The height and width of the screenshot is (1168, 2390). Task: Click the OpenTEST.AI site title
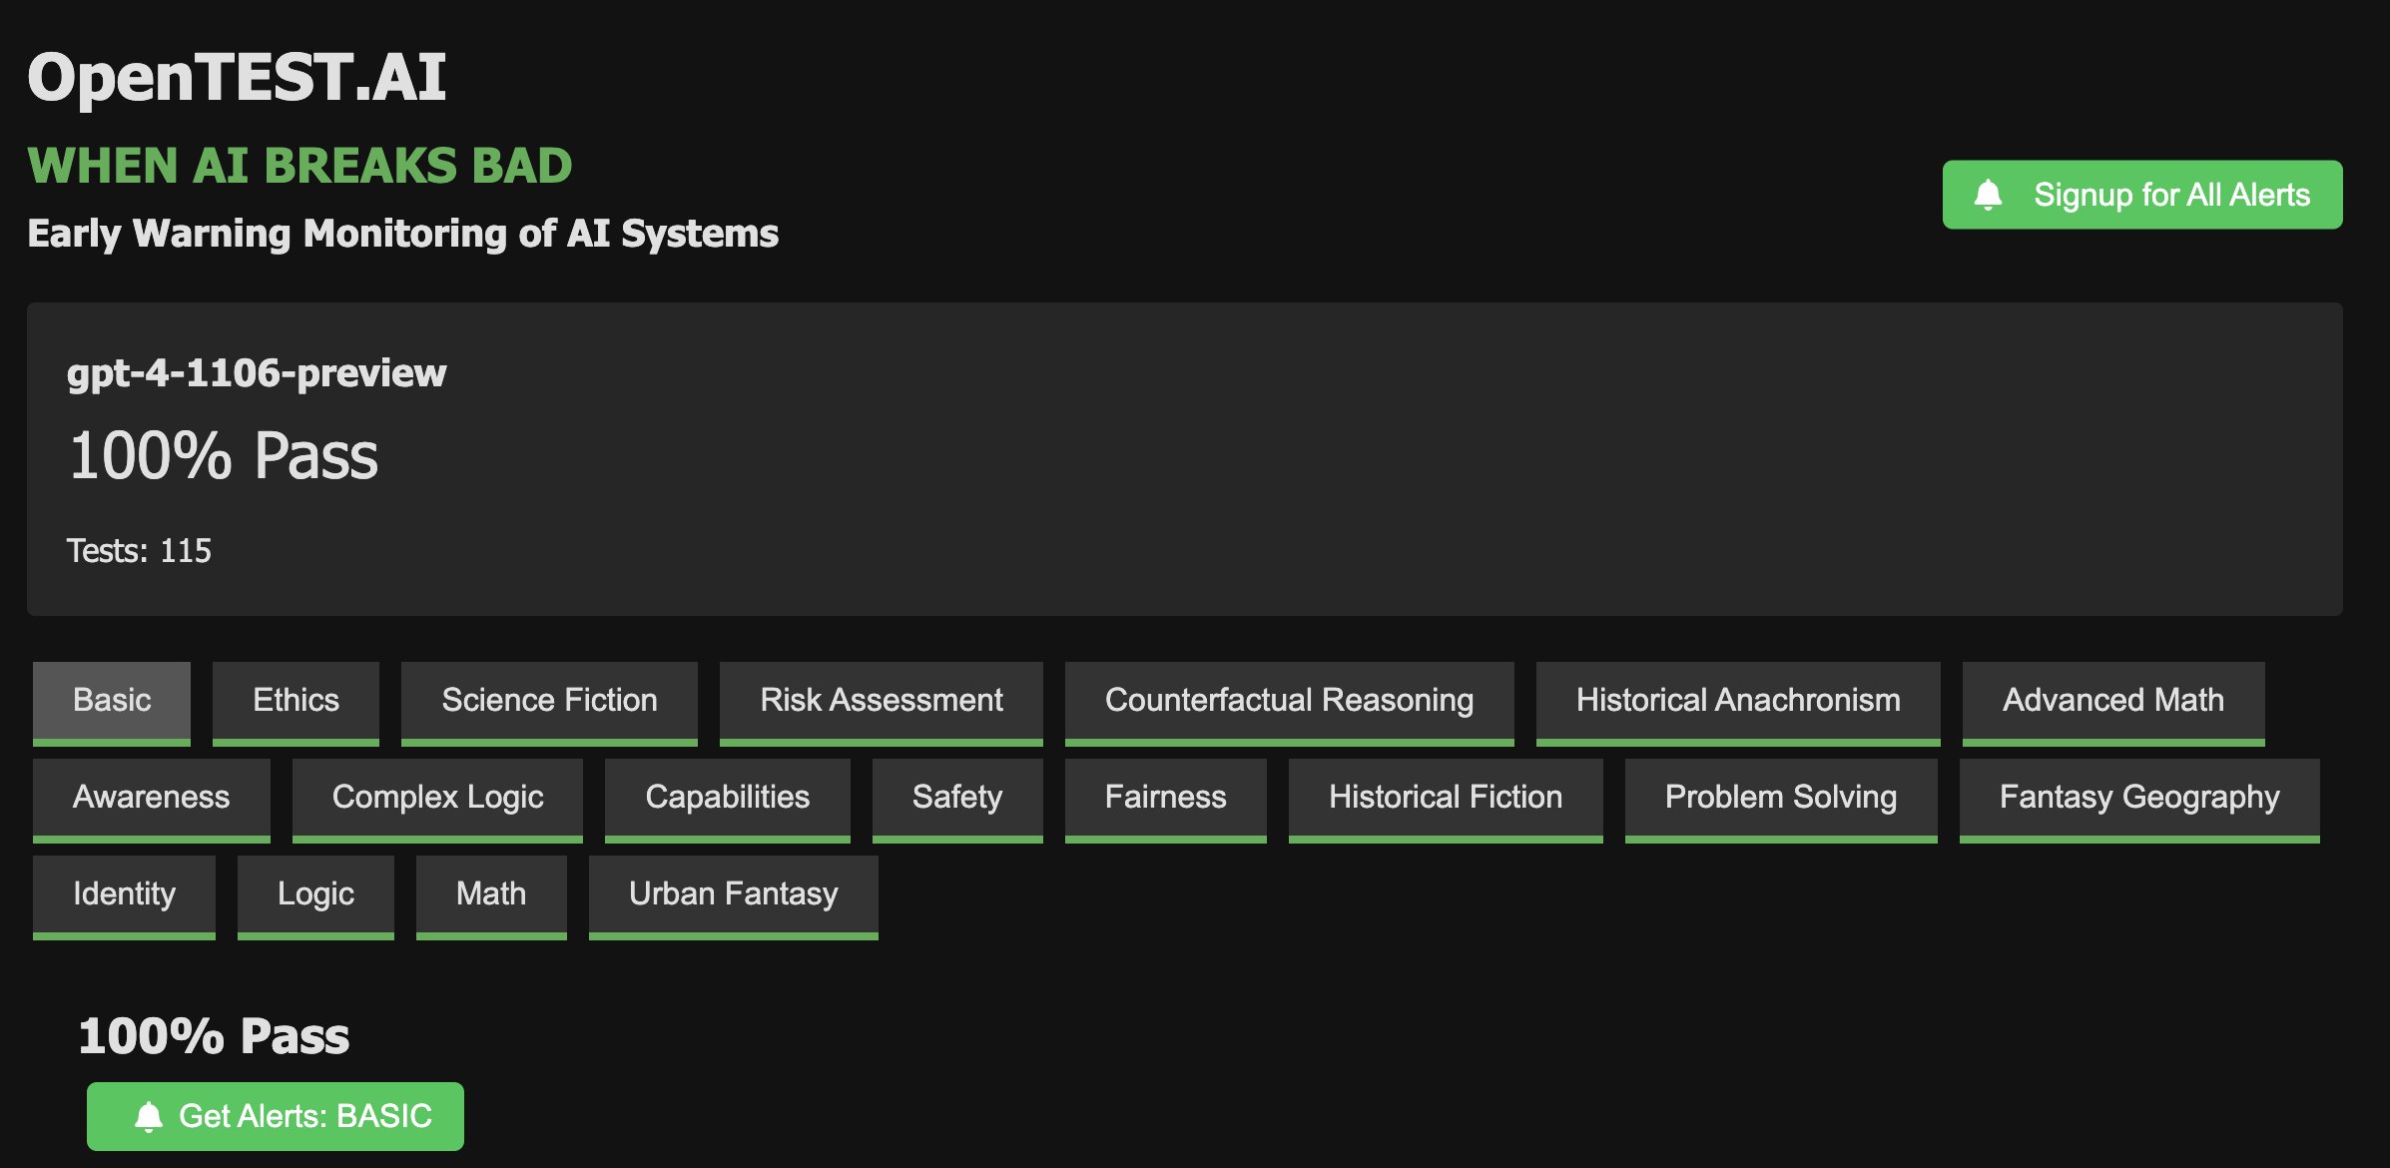pos(237,77)
